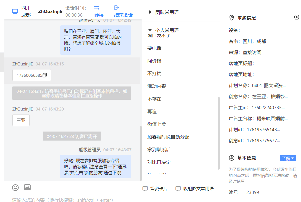
Task: Click the 省市: 四川，成都 entry
Action: coord(247,41)
